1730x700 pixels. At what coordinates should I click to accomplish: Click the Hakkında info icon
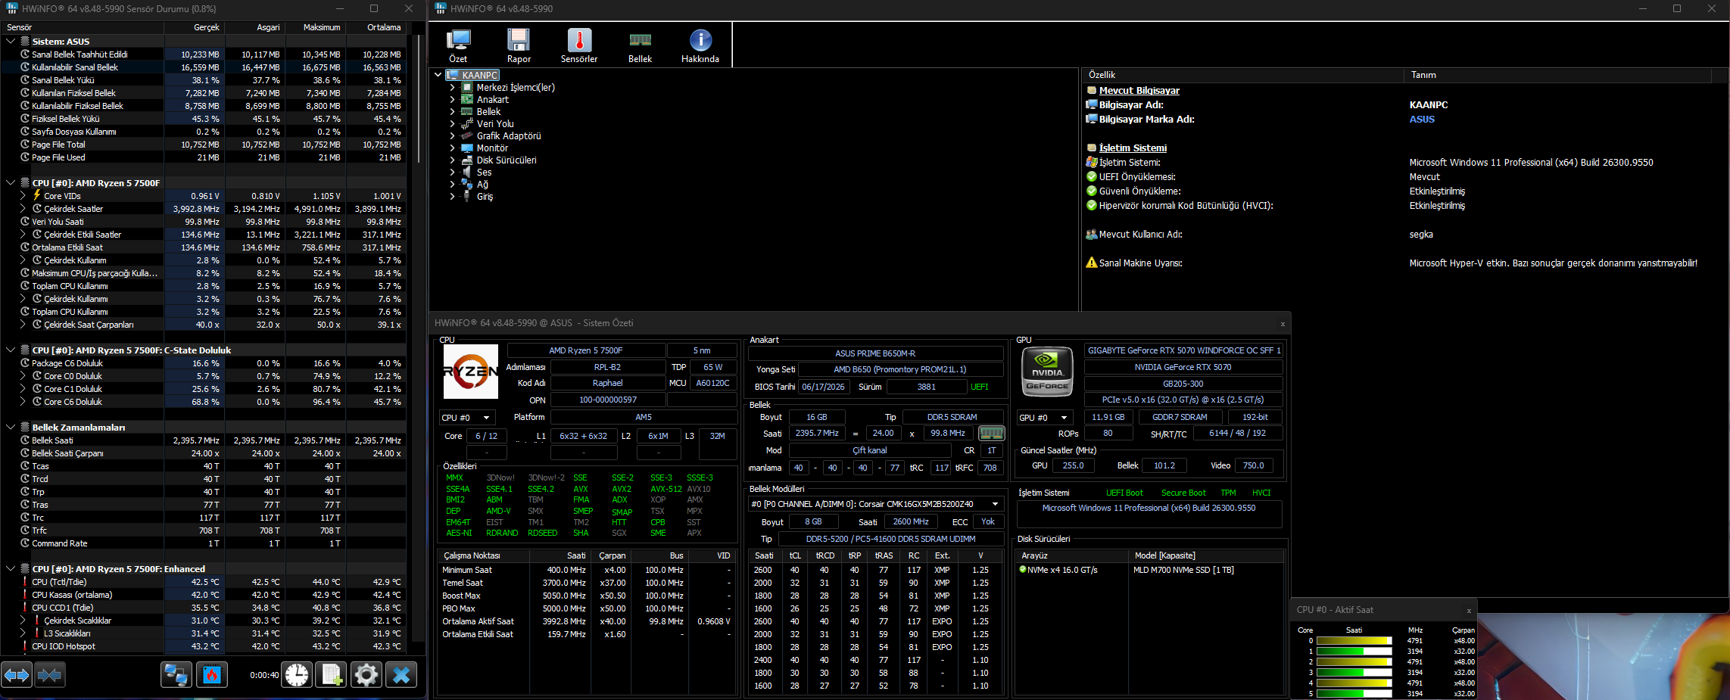[x=700, y=45]
